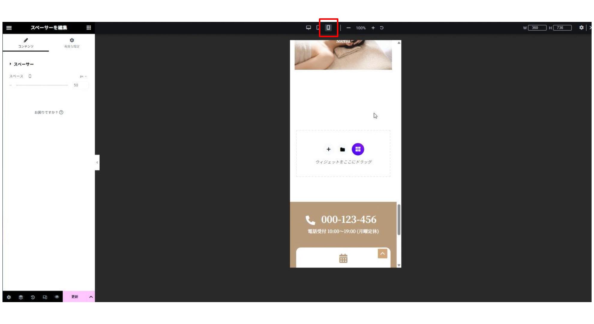Open the widgets grid panel
Image resolution: width=594 pixels, height=324 pixels.
[88, 28]
